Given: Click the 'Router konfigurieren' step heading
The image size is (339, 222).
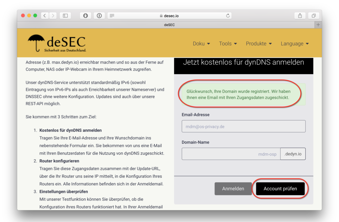Looking at the screenshot, I should pos(59,161).
